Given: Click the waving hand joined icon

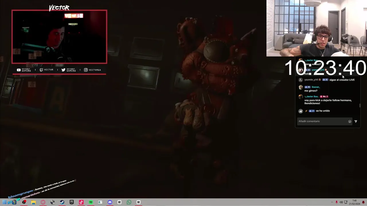Looking at the screenshot, I should [x=300, y=111].
